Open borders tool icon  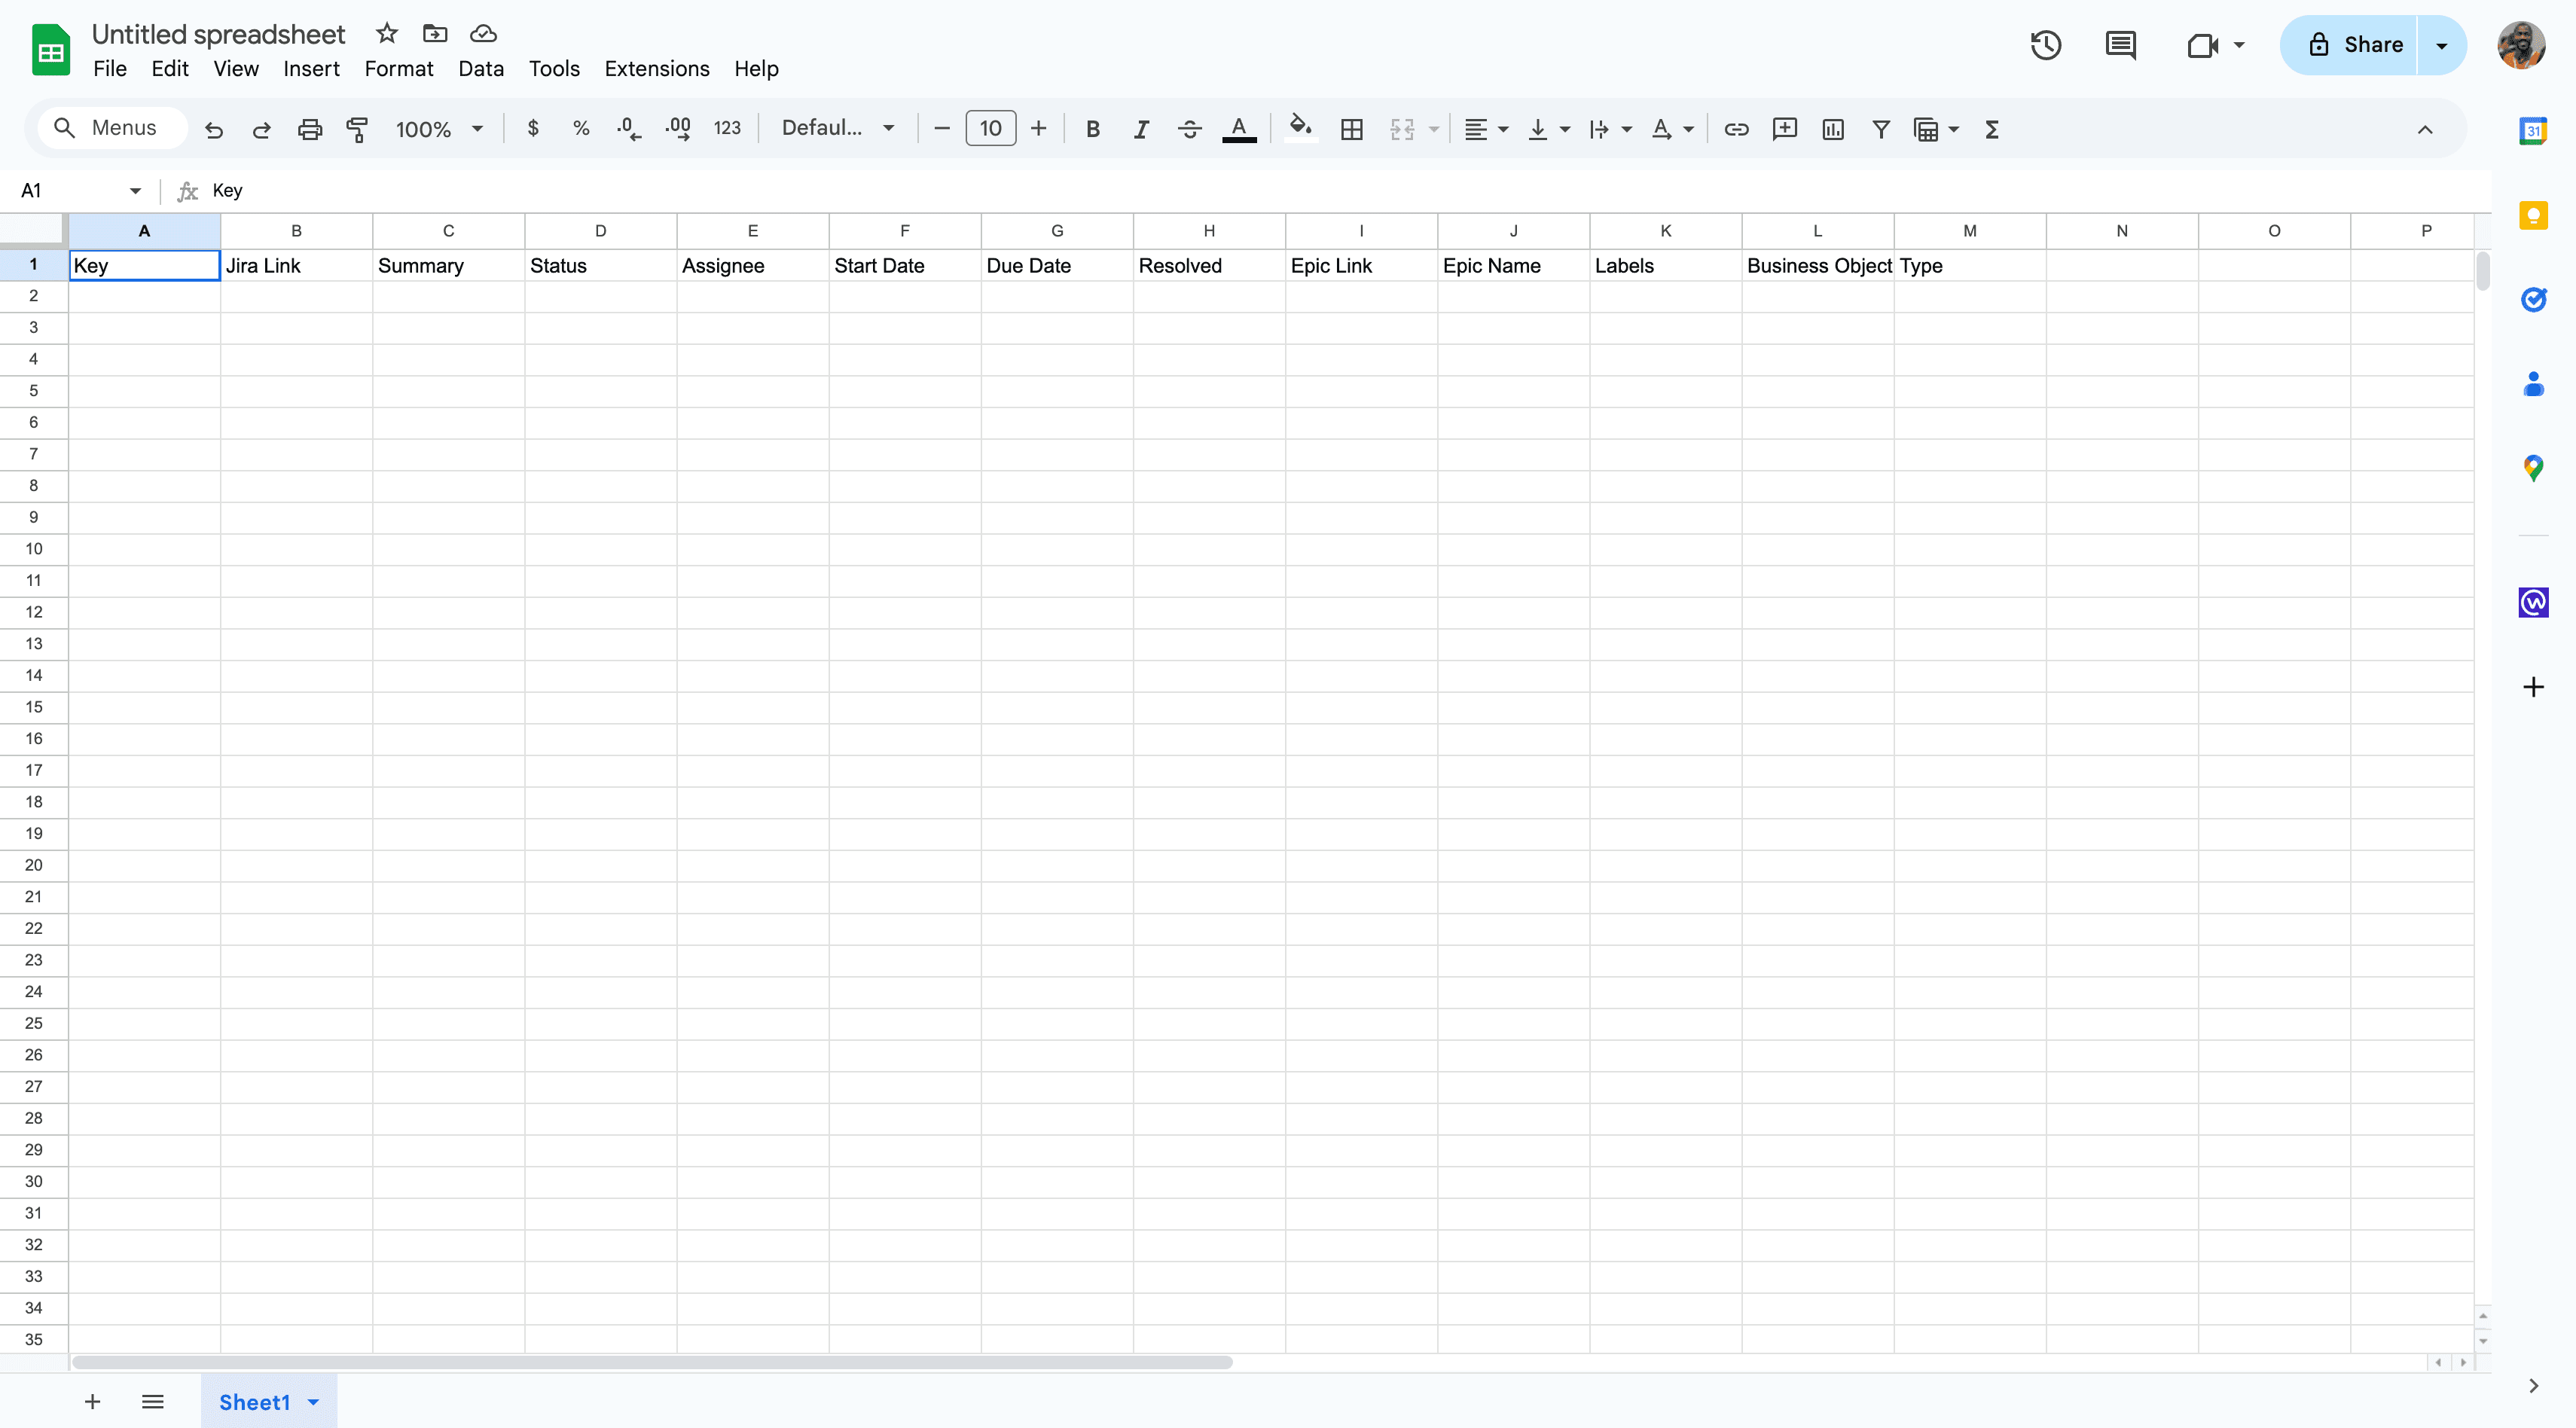[x=1351, y=129]
